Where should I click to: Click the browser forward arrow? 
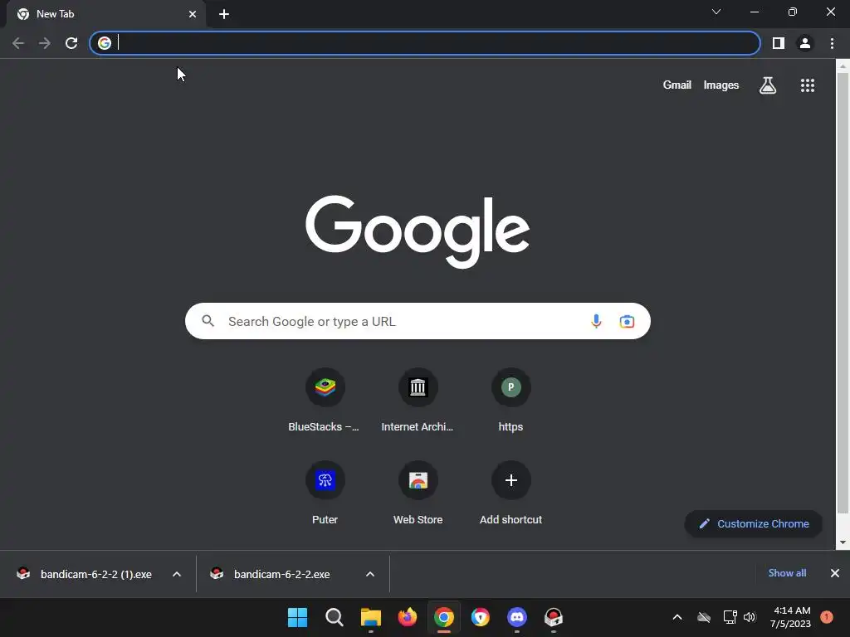click(45, 43)
